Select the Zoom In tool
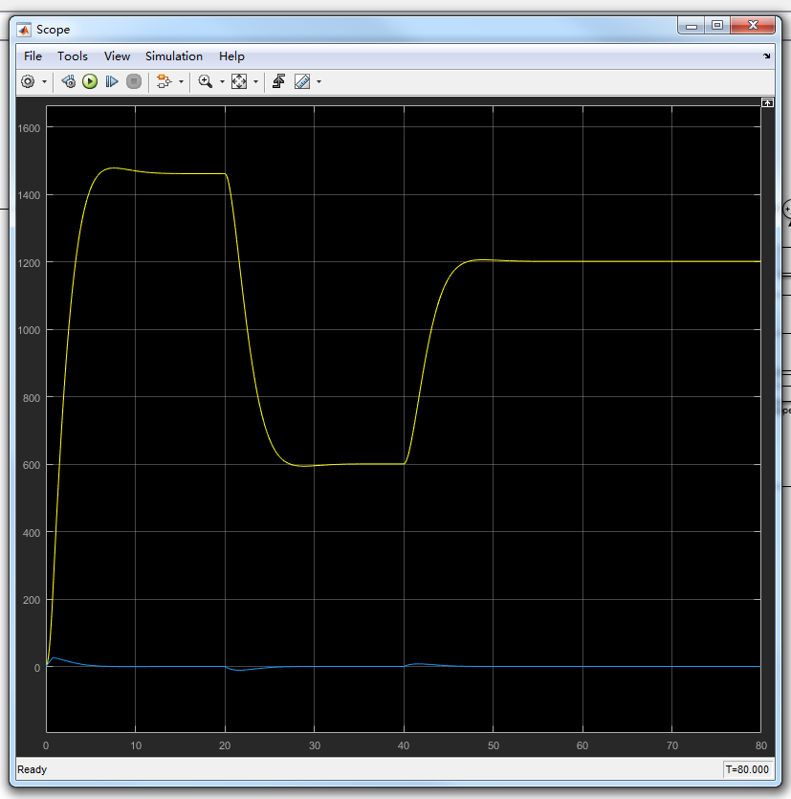This screenshot has height=799, width=791. [205, 81]
